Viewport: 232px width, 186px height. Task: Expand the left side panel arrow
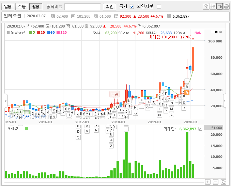6,101
